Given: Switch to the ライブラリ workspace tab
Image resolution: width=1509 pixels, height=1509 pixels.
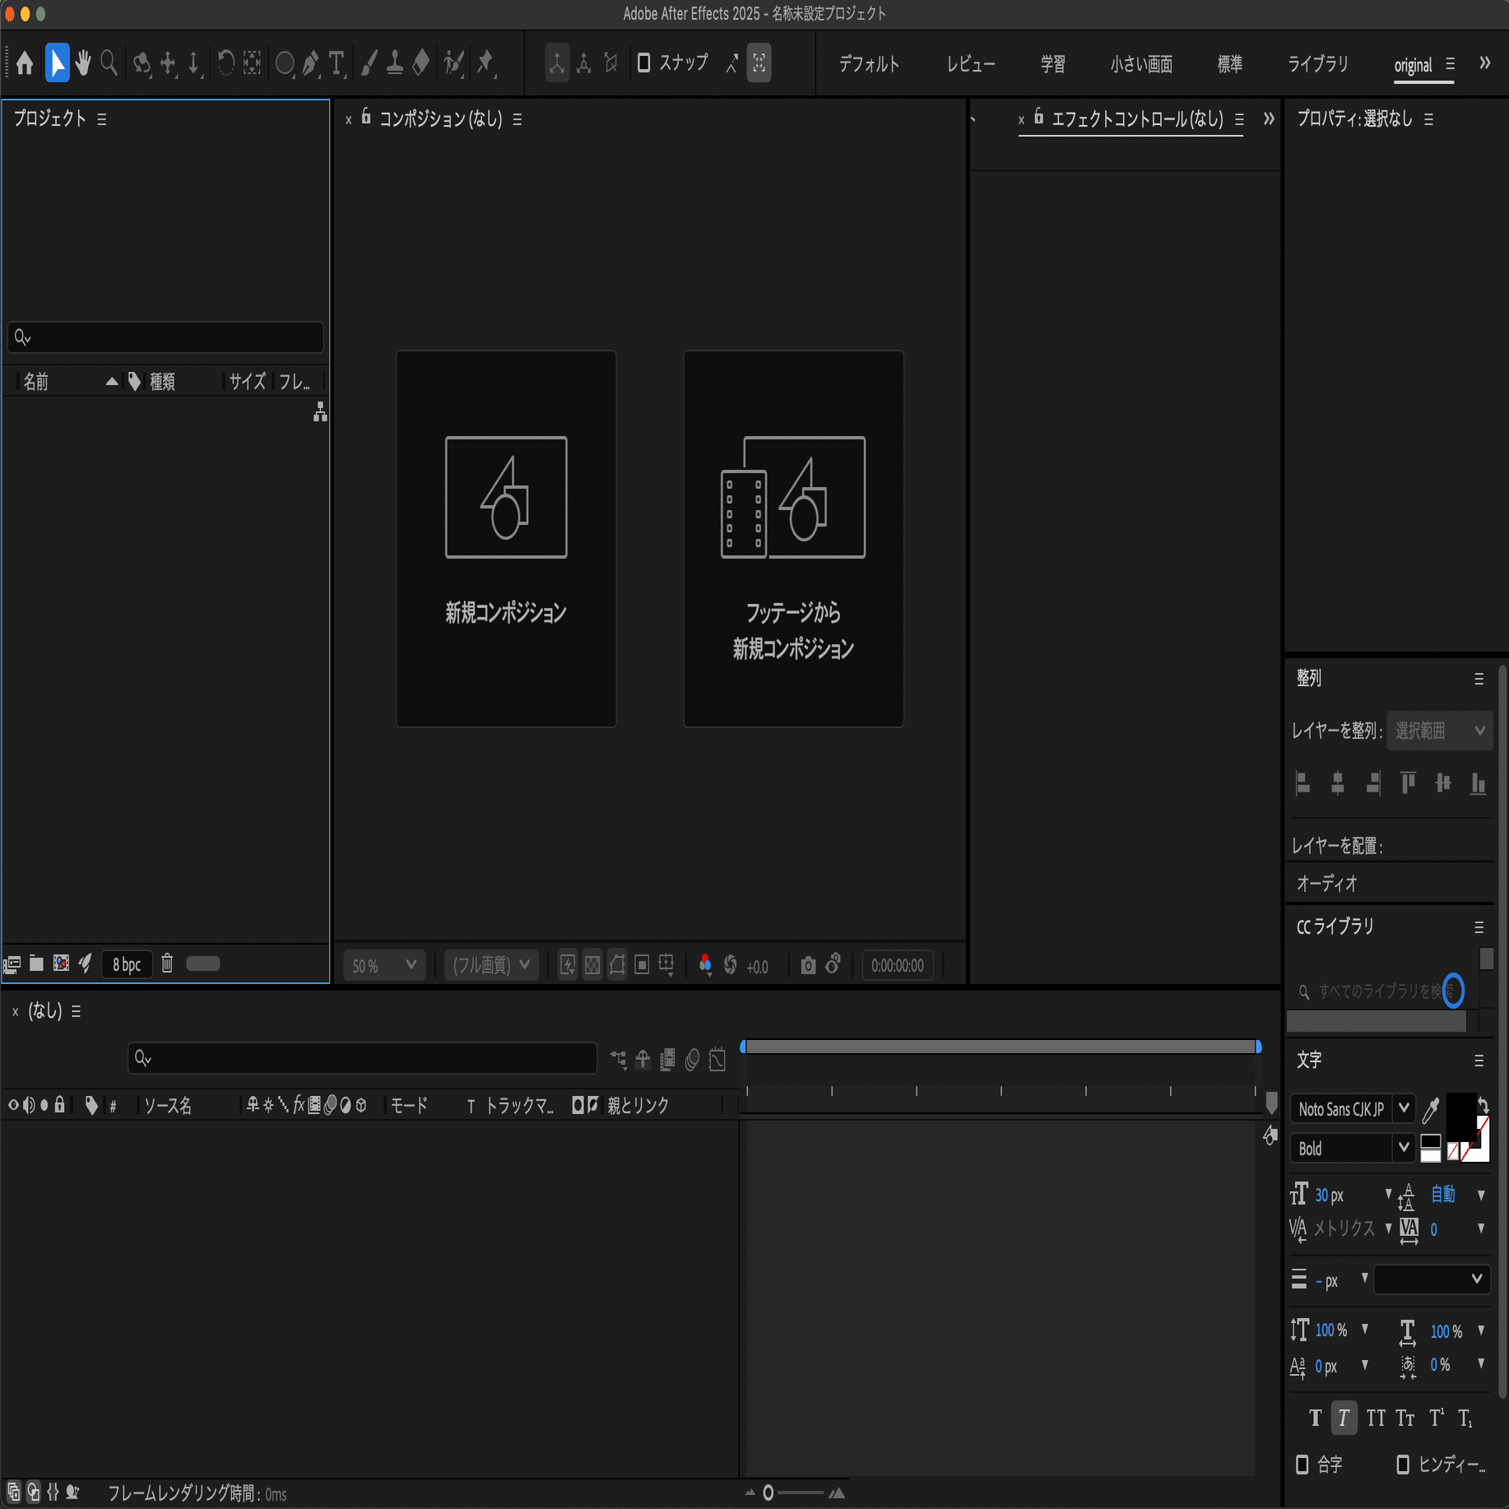Looking at the screenshot, I should pos(1317,64).
